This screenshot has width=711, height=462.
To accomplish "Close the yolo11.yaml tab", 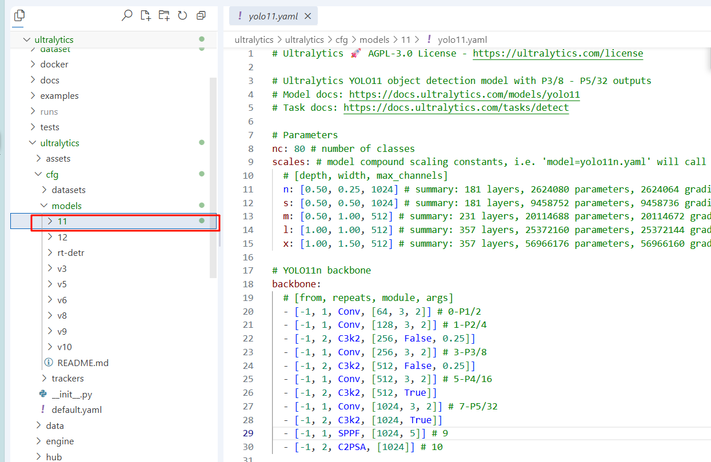I will [307, 17].
